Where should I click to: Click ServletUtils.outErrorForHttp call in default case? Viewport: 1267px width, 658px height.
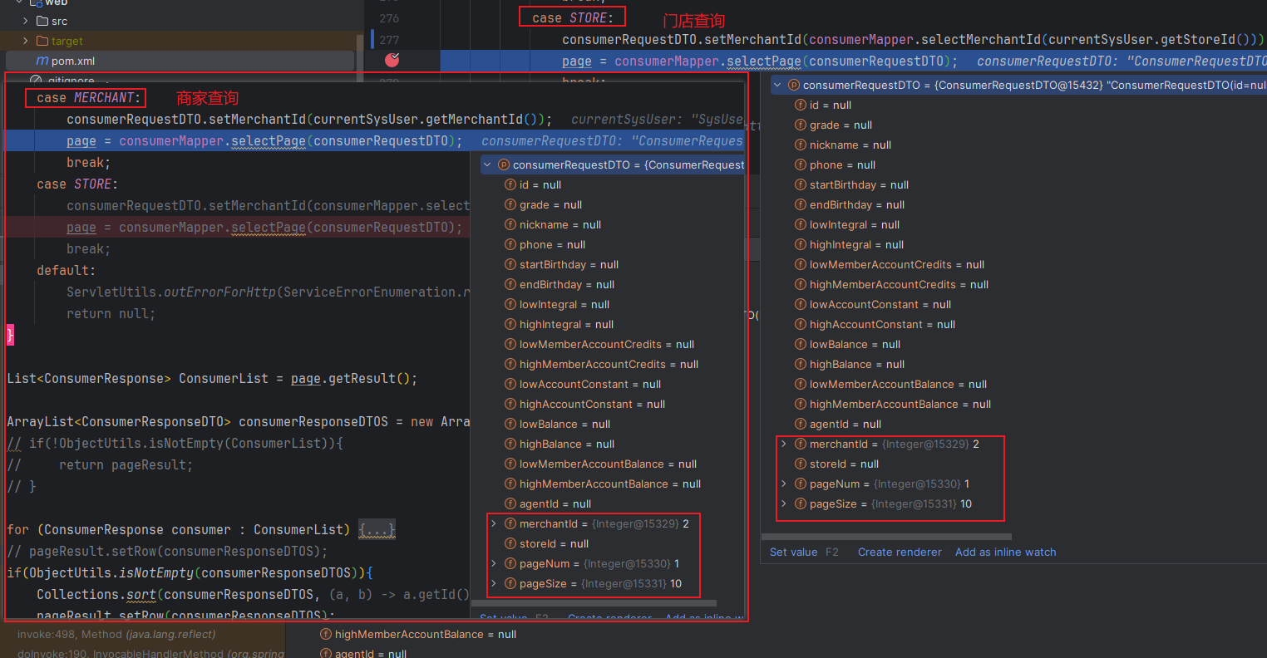click(x=268, y=292)
